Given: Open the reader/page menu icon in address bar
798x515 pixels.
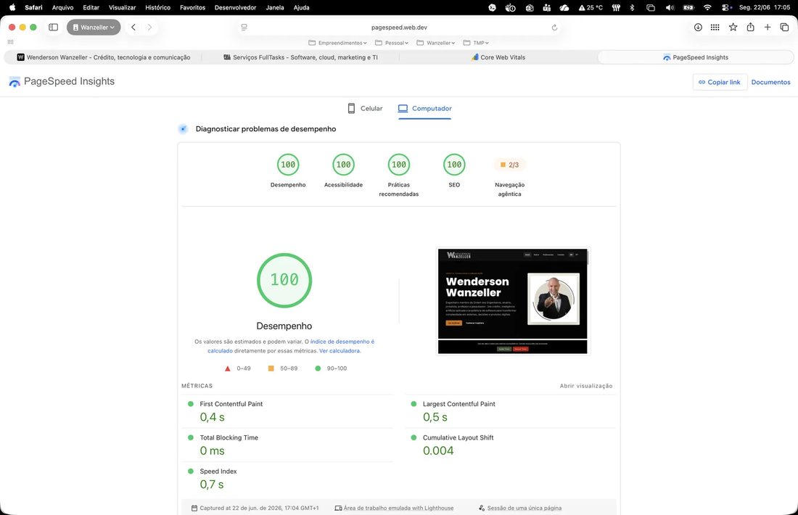Looking at the screenshot, I should pos(244,28).
